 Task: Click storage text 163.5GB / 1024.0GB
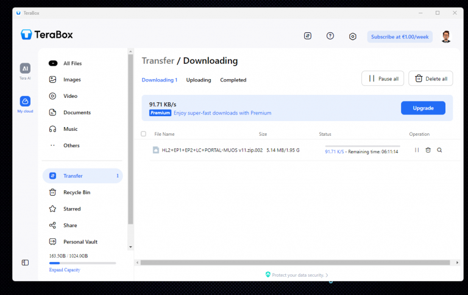(x=68, y=256)
